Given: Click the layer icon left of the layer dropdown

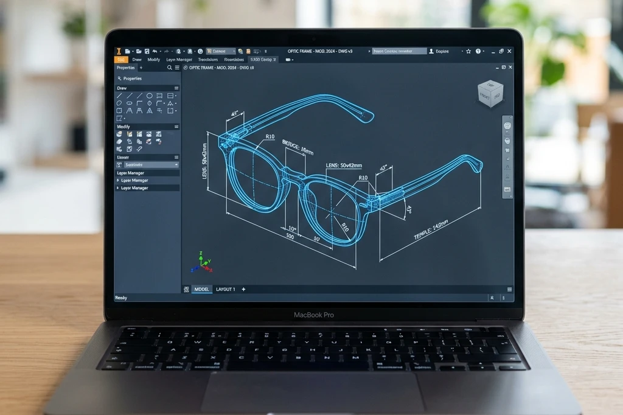Looking at the screenshot, I should coord(119,164).
